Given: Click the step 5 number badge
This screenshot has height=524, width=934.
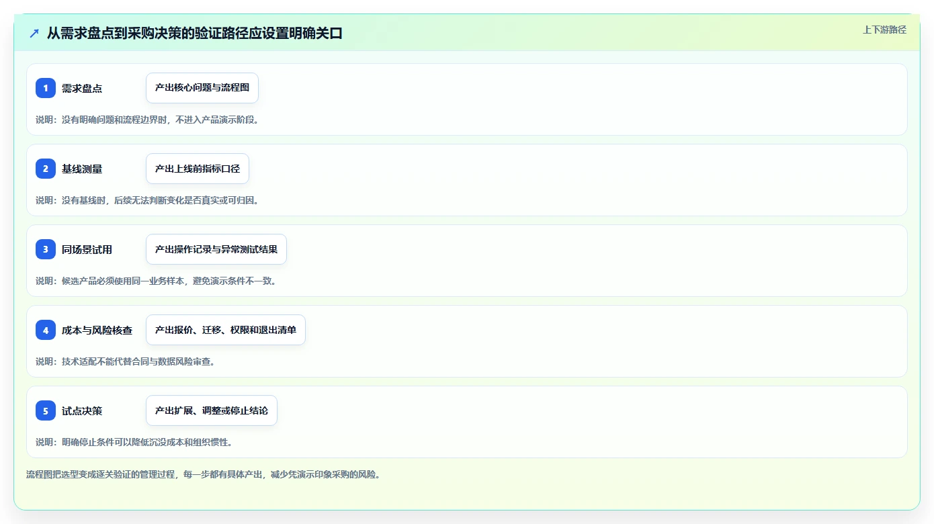Looking at the screenshot, I should 46,410.
